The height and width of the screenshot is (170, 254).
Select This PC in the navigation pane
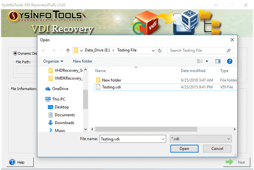(59, 99)
